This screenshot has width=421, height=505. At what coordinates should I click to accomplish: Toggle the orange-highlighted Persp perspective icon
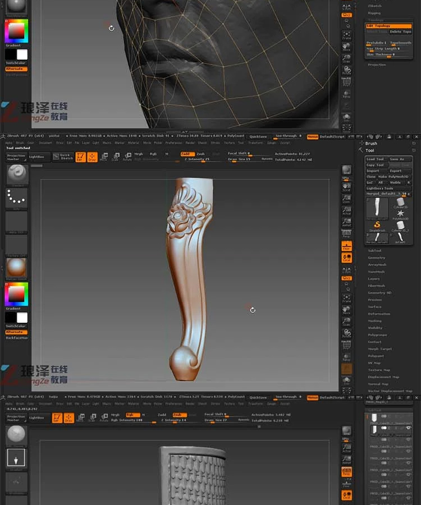pos(346,472)
